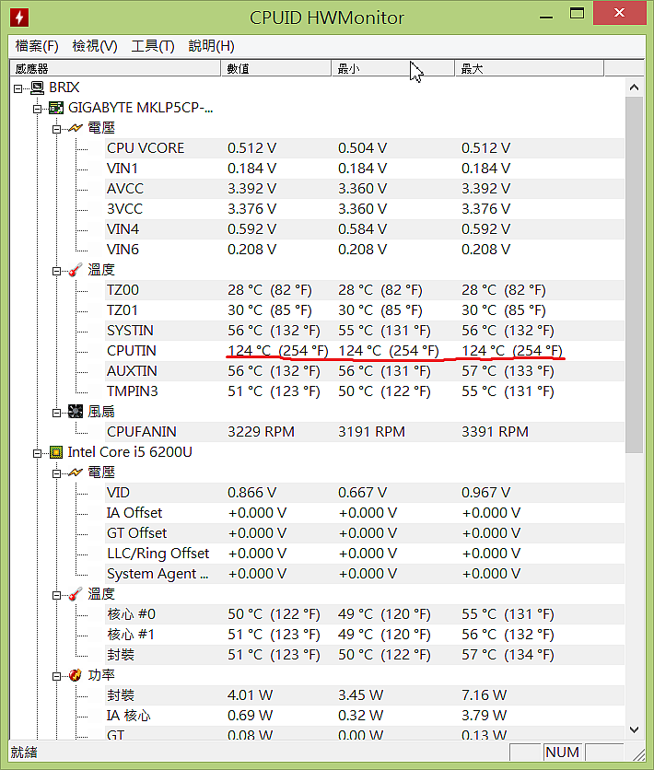654x770 pixels.
Task: Collapse the fan section
Action: [56, 413]
